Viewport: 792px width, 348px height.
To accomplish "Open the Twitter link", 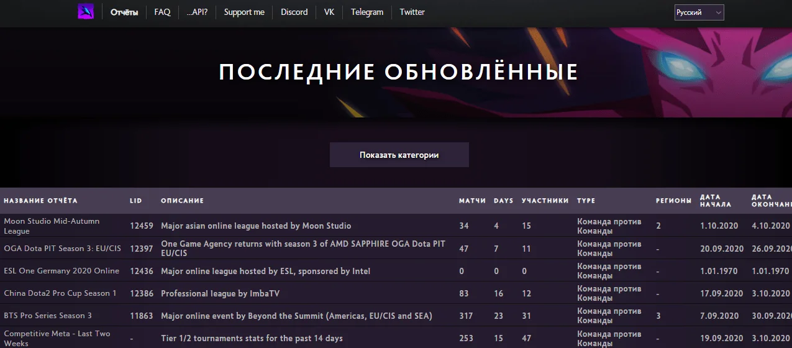I will point(412,12).
